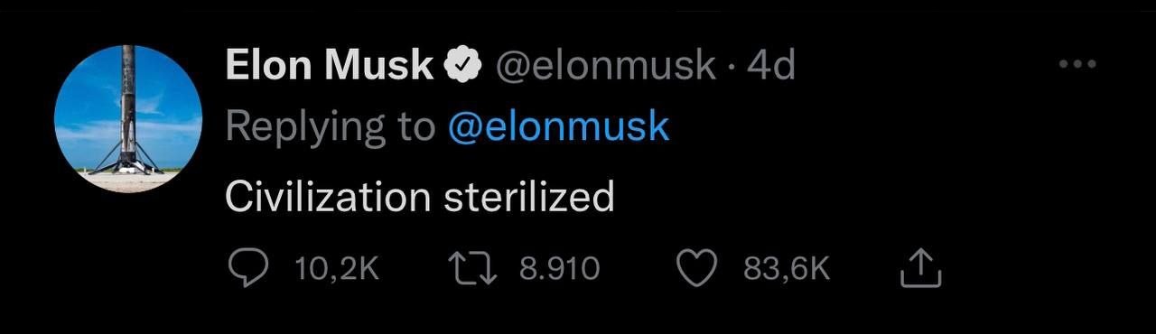View Elon Musk's rocket profile picture
This screenshot has height=334, width=1156.
[127, 118]
